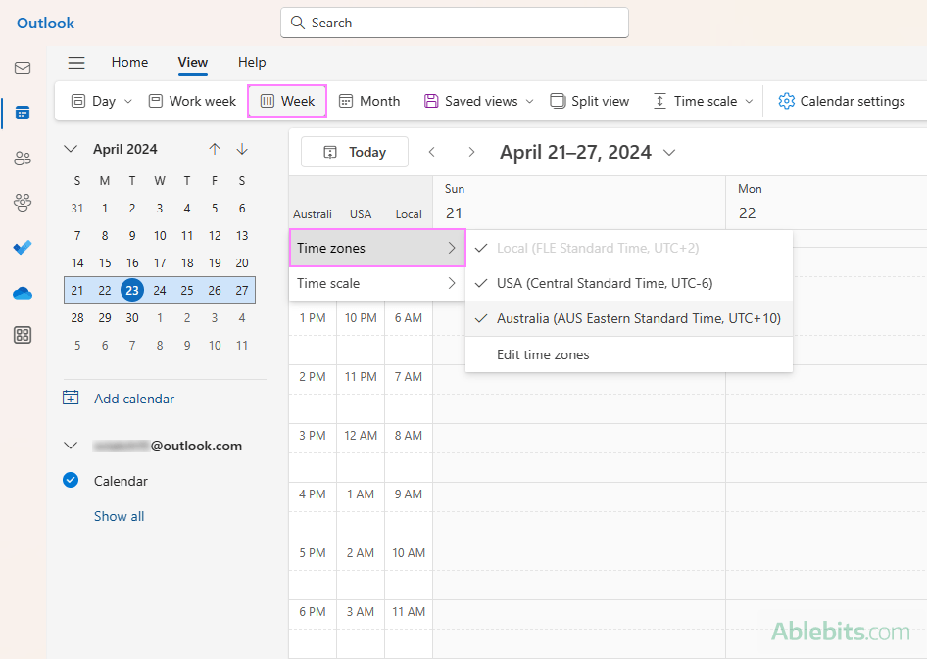
Task: Jump to Today
Action: (x=355, y=152)
